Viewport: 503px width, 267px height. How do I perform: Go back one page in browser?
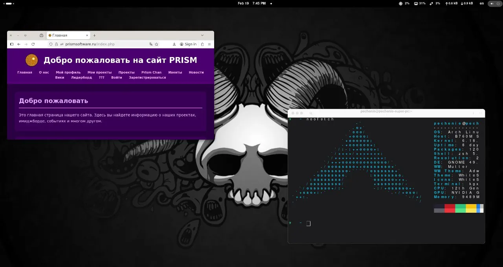[19, 44]
